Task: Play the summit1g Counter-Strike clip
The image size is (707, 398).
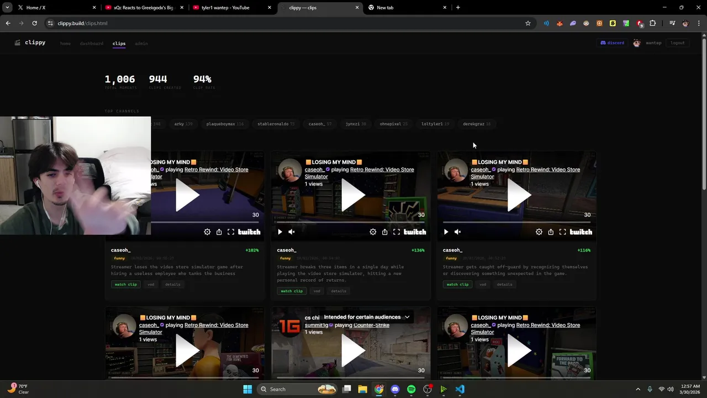Action: click(353, 351)
